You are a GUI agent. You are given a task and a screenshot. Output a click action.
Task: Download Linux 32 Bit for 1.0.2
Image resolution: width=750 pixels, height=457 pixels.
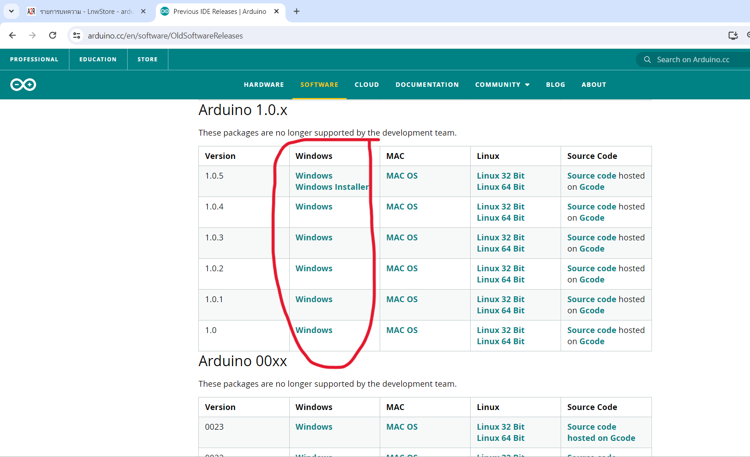(x=501, y=269)
